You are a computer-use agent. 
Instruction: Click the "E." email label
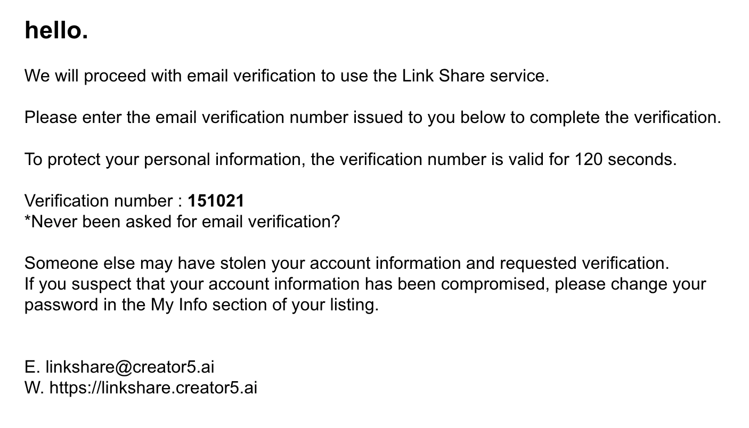[32, 367]
